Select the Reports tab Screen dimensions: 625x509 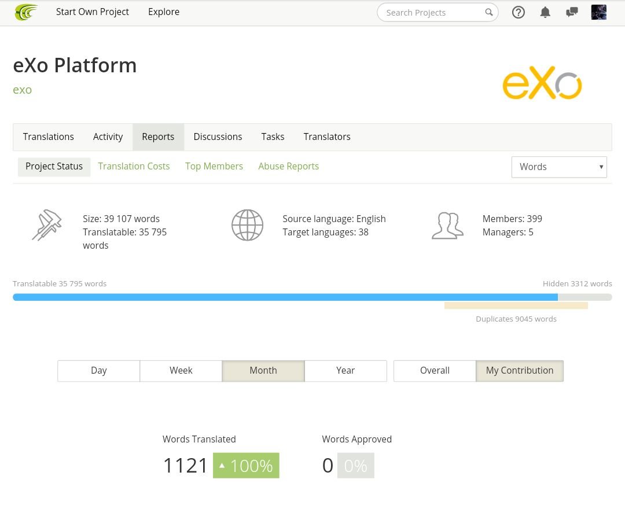pos(158,137)
